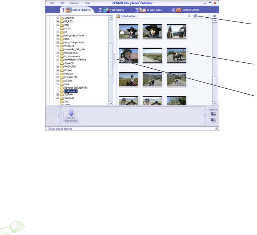Expand the Livingstation Tuner folder node
Viewport: 257px width, 235px height.
point(58,35)
